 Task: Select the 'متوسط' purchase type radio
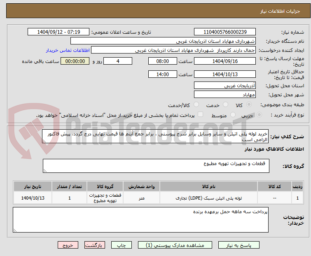click(233, 115)
